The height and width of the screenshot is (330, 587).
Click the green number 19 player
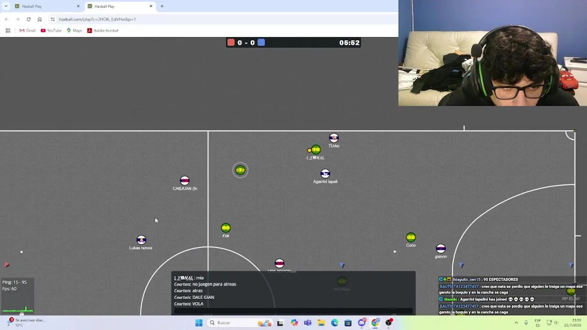[316, 150]
